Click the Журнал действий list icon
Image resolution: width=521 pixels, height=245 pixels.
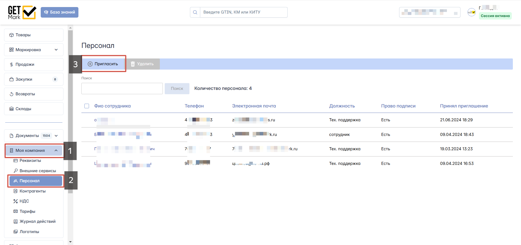15,221
